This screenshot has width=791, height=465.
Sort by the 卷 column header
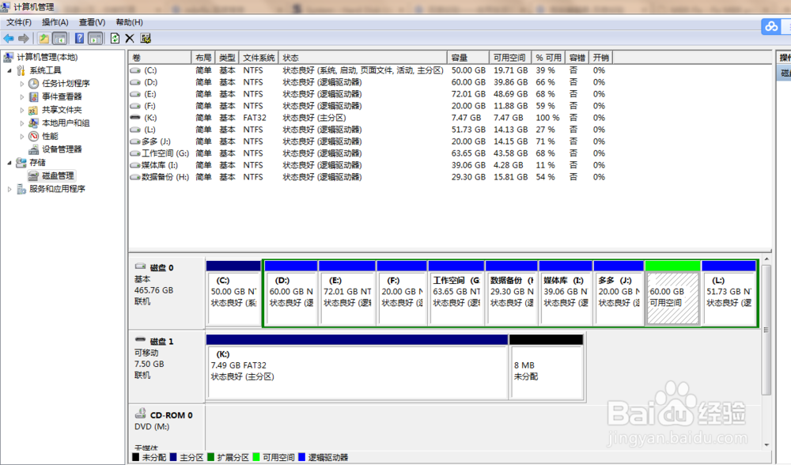(x=160, y=58)
